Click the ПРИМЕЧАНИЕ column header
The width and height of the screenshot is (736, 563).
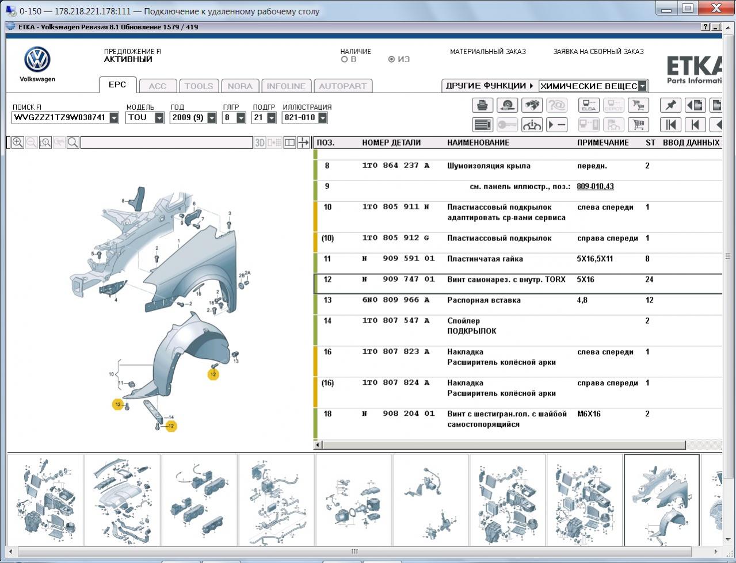click(603, 143)
